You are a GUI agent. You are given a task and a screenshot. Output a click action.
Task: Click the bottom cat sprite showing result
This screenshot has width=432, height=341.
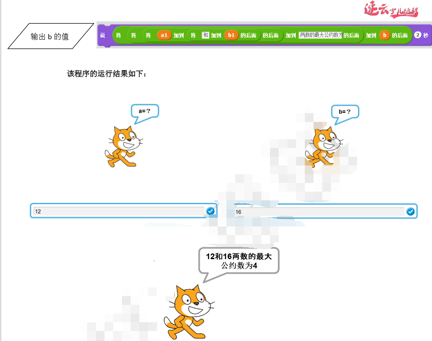189,312
